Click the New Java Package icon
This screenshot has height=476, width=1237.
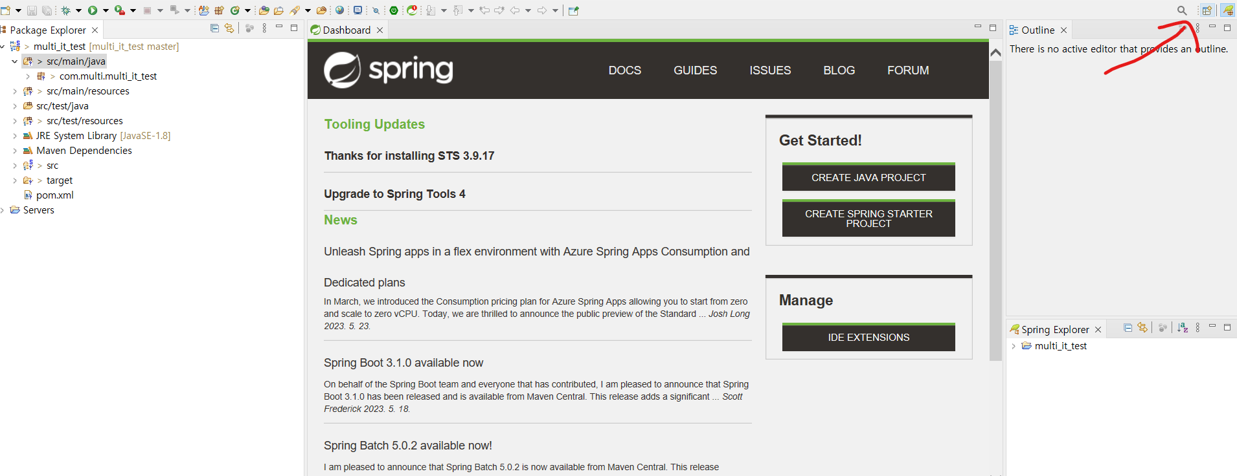(x=219, y=10)
